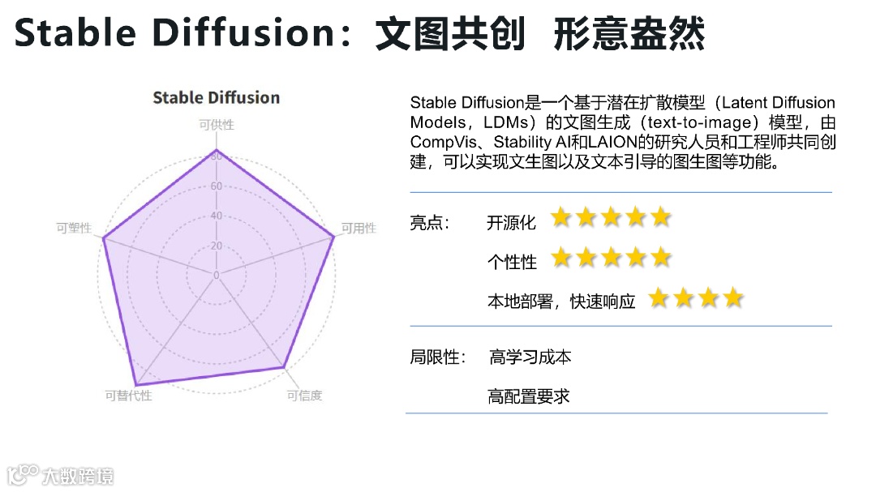Select the 可供性 radar axis label

click(x=217, y=125)
